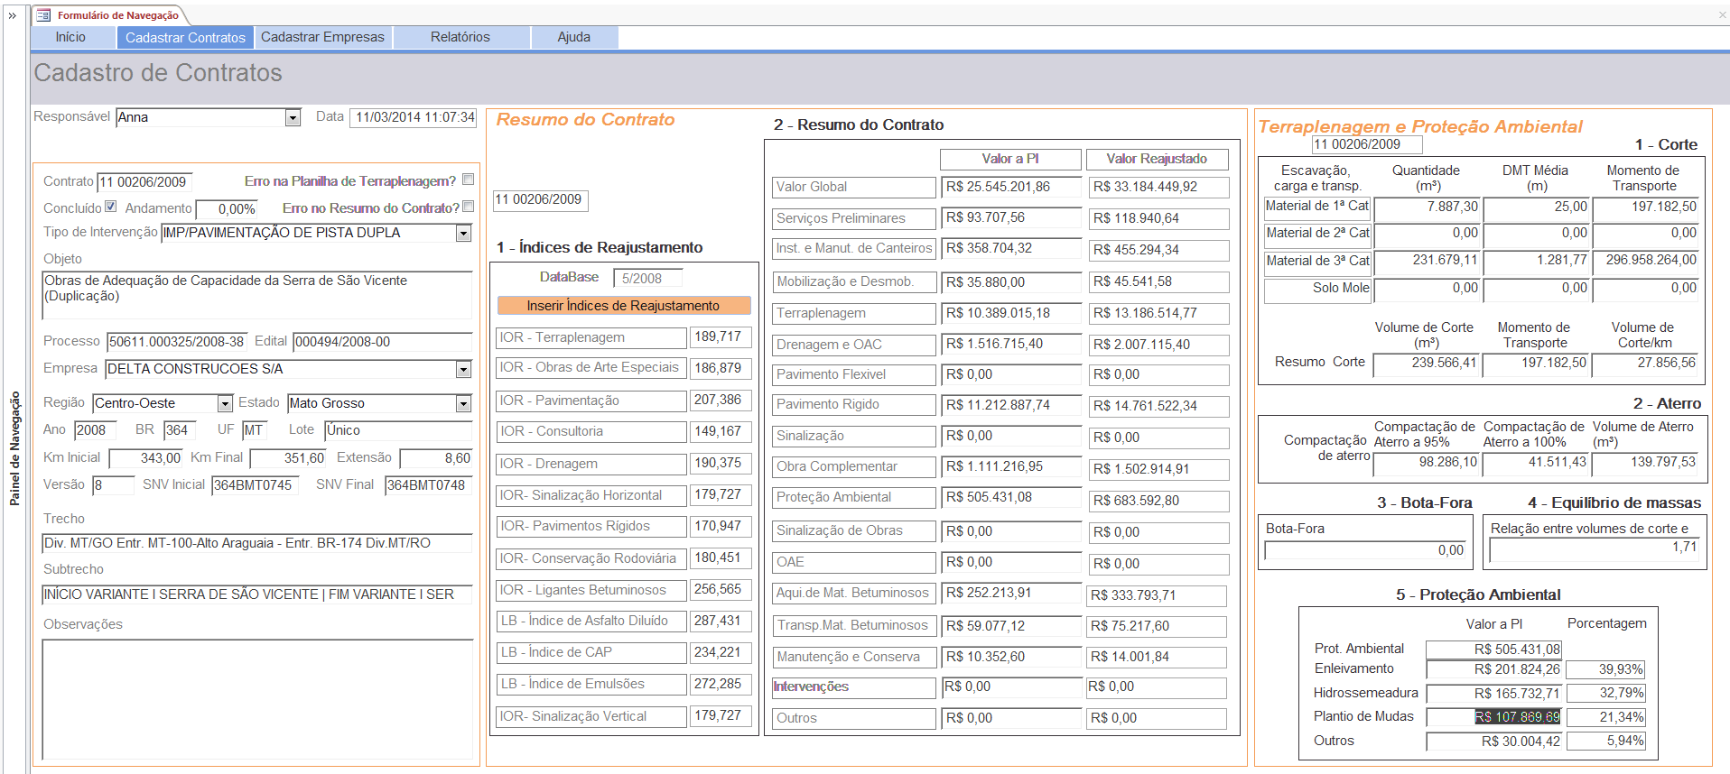Click the BR number field
This screenshot has width=1730, height=774.
pos(180,430)
